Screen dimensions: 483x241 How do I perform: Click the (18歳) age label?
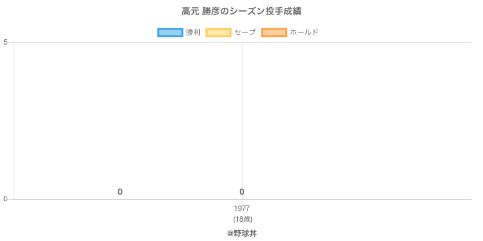[241, 219]
